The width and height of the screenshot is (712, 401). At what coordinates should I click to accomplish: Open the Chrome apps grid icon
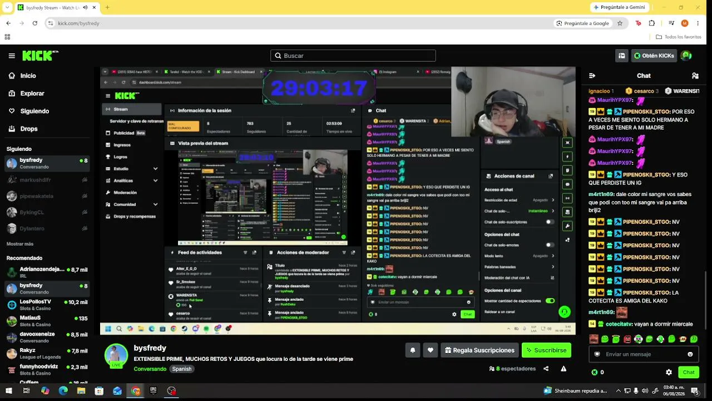[7, 37]
